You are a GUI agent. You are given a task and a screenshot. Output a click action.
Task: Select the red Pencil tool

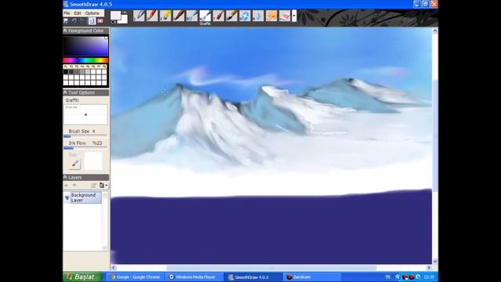[x=152, y=16]
